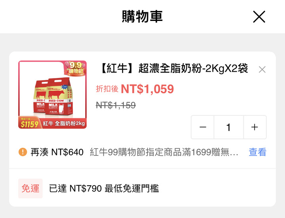Screen dimensions: 285x218
Task: Decrease quantity with the minus button
Action: pyautogui.click(x=203, y=127)
